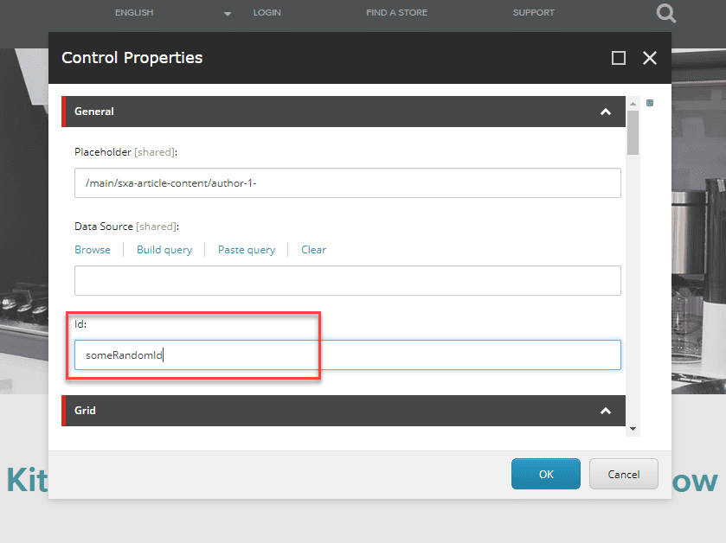Focus the Placeholder text field

point(347,183)
